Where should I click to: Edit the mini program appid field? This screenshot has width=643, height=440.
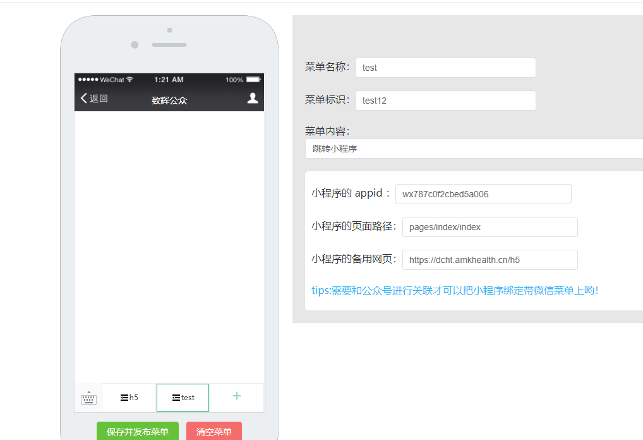tap(483, 194)
